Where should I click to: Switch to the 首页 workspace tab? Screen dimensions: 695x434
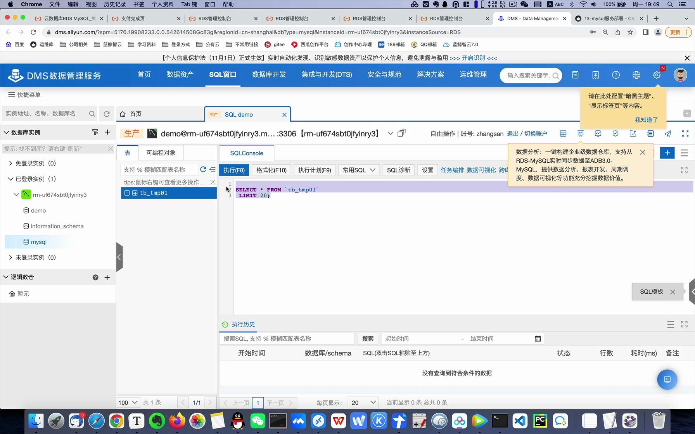coord(160,114)
